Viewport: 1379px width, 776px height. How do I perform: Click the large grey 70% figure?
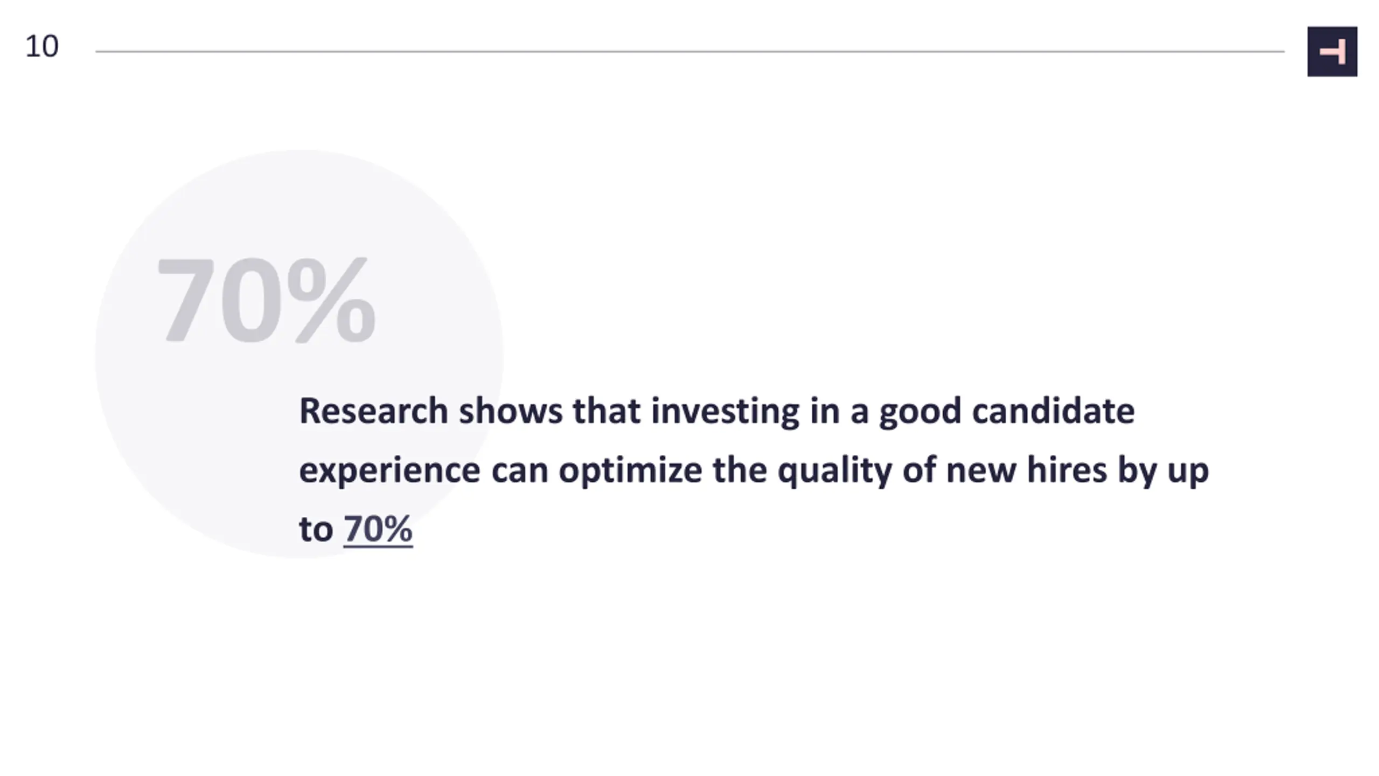266,300
